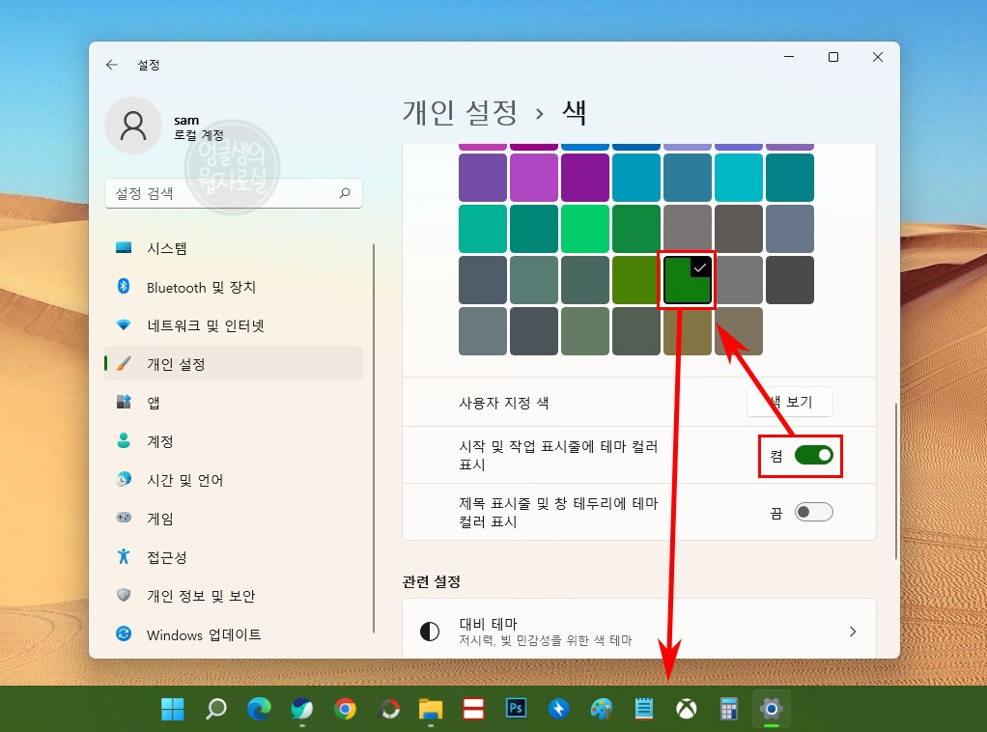
Task: Open Windows 업데이트 settings
Action: [234, 634]
